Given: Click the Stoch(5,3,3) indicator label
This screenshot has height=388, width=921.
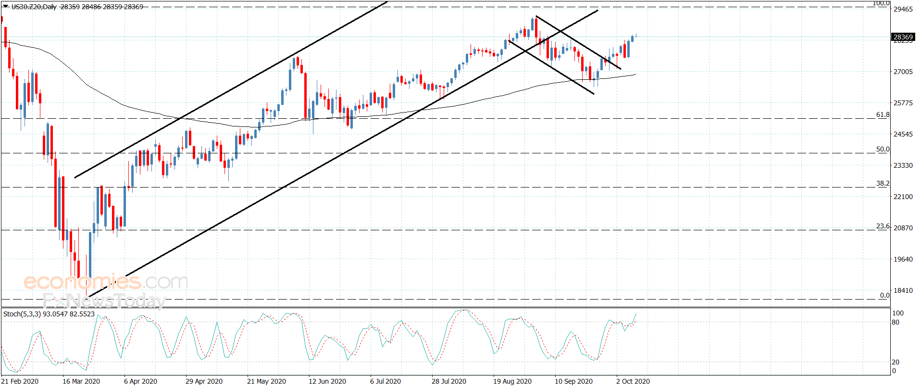Looking at the screenshot, I should coord(22,314).
